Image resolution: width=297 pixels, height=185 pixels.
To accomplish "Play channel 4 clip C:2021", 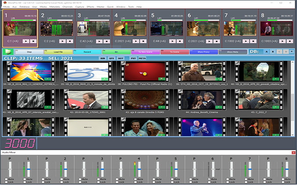I will coord(136,41).
